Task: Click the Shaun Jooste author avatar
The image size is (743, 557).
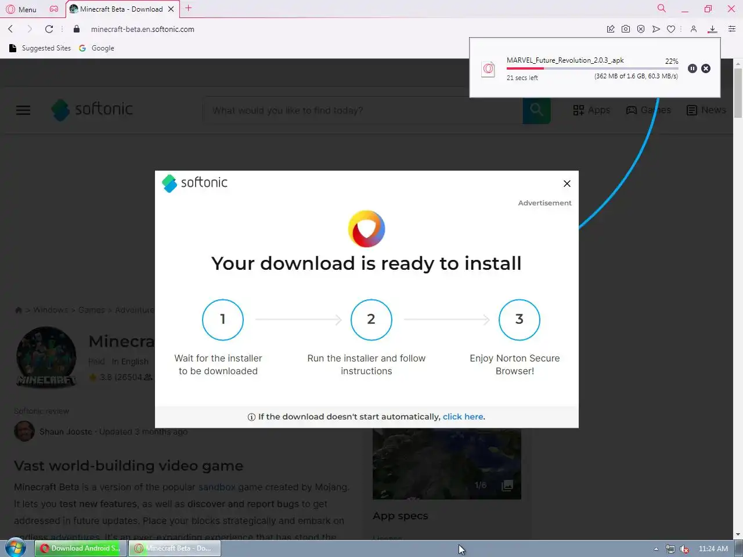Action: pos(24,431)
